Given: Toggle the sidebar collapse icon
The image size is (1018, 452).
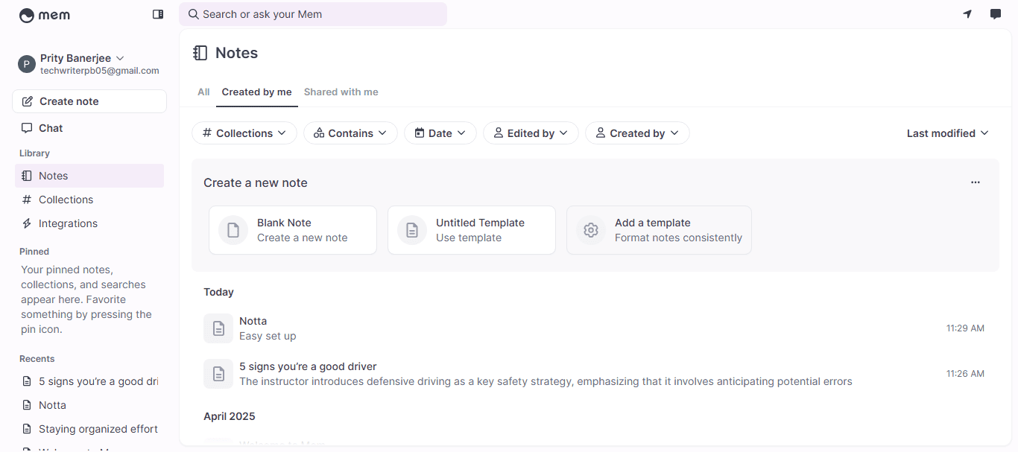Looking at the screenshot, I should tap(158, 14).
